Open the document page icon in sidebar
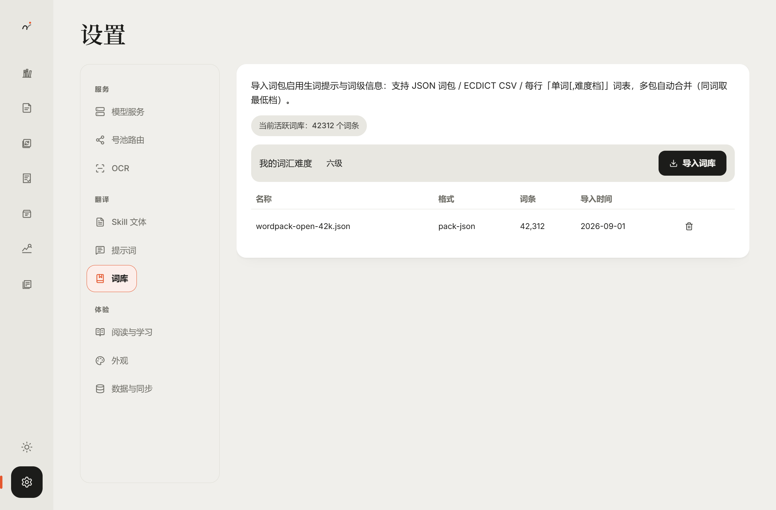The height and width of the screenshot is (510, 776). pos(27,108)
